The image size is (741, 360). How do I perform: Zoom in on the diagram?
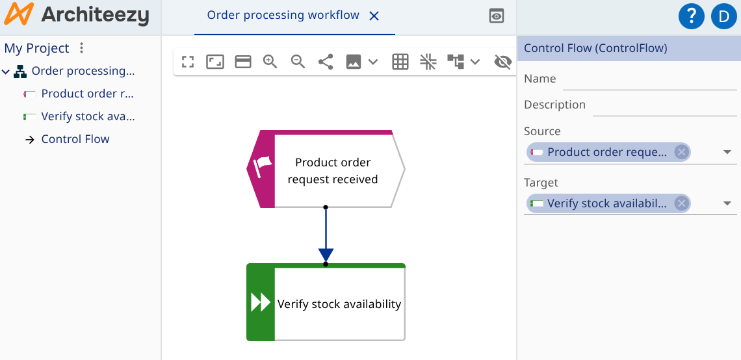coord(270,62)
